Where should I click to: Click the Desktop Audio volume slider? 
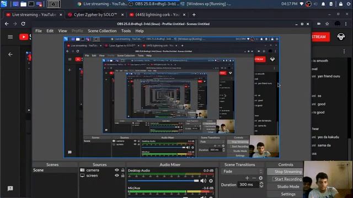click(x=163, y=181)
